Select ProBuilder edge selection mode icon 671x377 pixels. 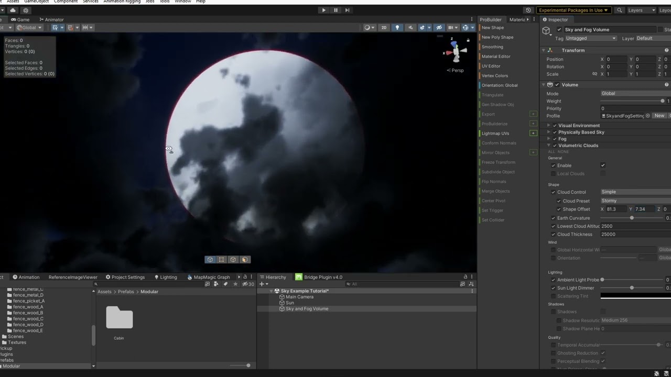click(x=233, y=260)
